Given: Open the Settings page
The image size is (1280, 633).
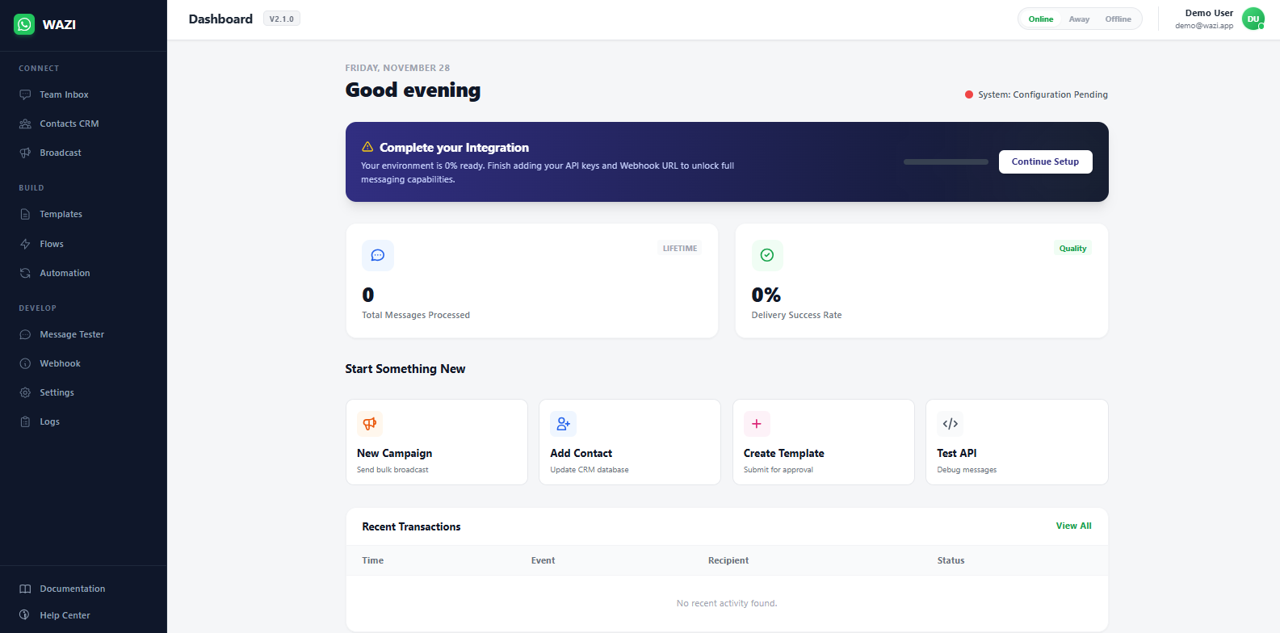Looking at the screenshot, I should click(x=83, y=392).
